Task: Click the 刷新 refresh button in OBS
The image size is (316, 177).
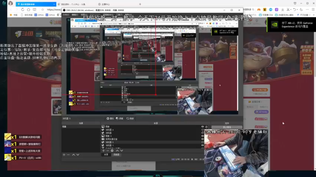Action: [x=130, y=118]
